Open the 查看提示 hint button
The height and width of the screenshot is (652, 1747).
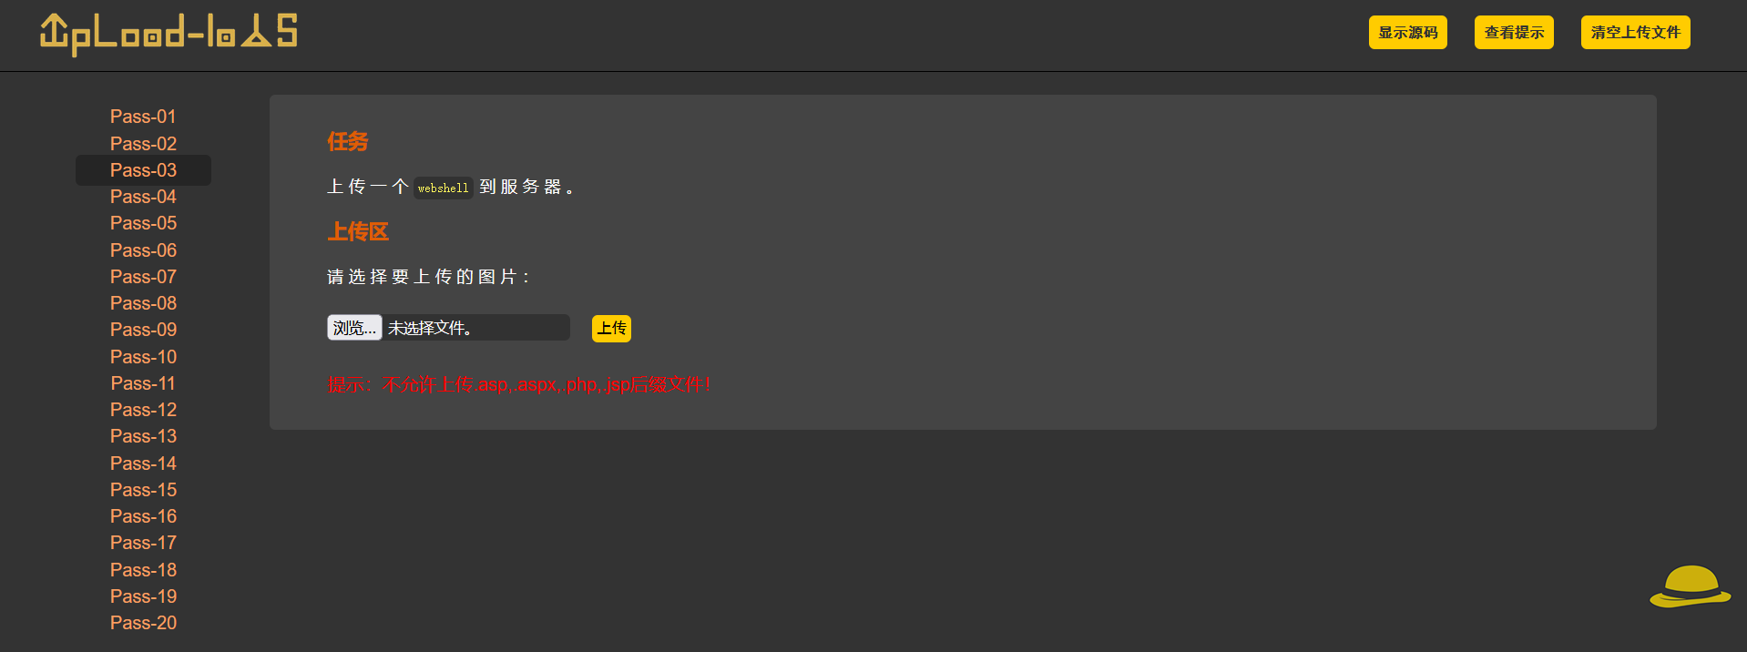pyautogui.click(x=1514, y=33)
